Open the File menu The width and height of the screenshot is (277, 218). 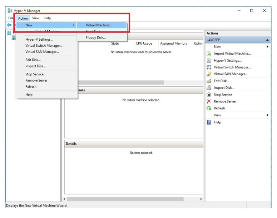pos(11,18)
